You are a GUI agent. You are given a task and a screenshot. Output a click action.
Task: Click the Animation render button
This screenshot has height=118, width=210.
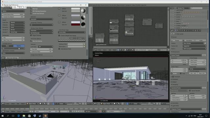[188, 40]
